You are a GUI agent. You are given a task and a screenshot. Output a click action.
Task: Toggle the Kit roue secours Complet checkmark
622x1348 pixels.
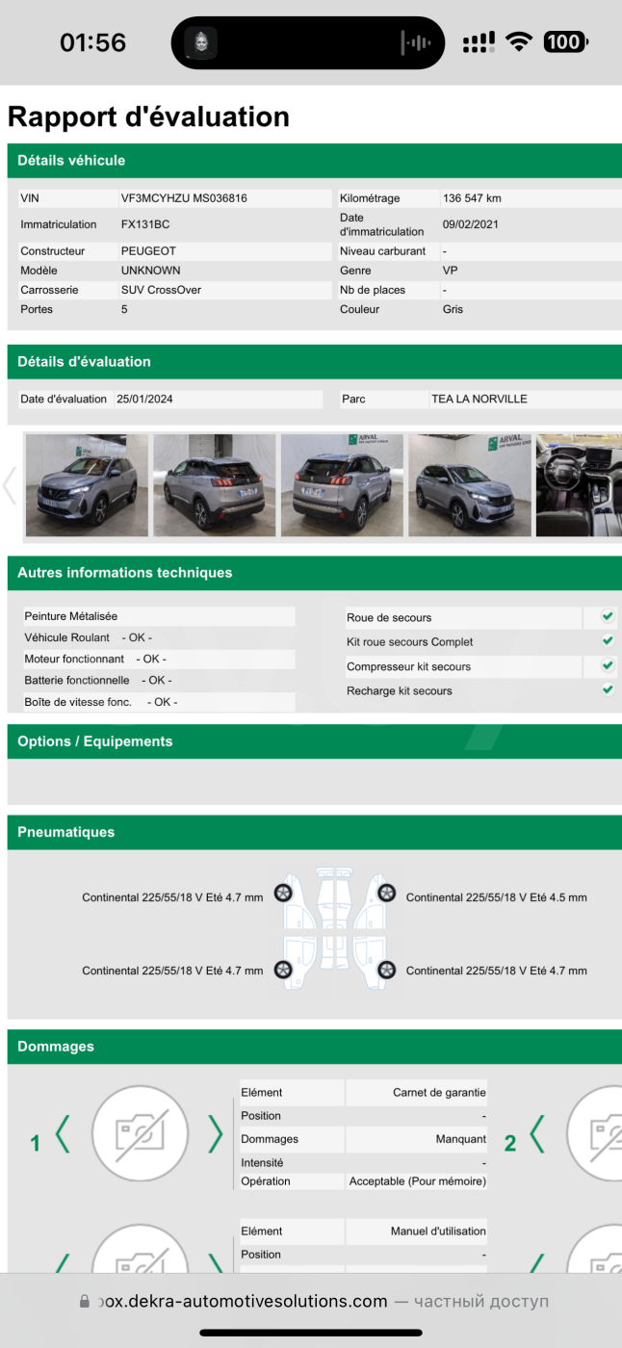click(x=608, y=640)
